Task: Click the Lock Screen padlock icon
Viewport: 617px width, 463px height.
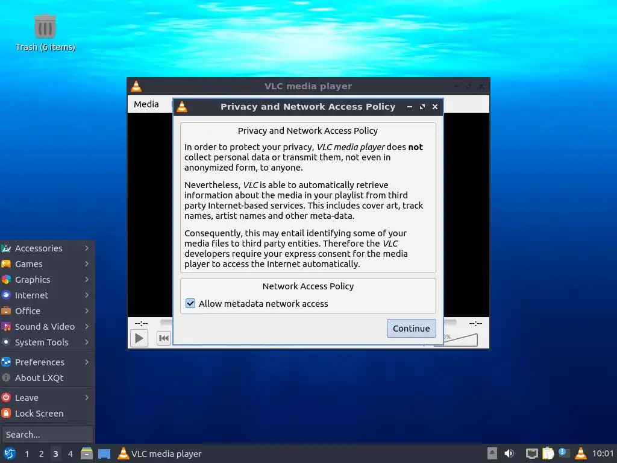Action: pos(6,414)
